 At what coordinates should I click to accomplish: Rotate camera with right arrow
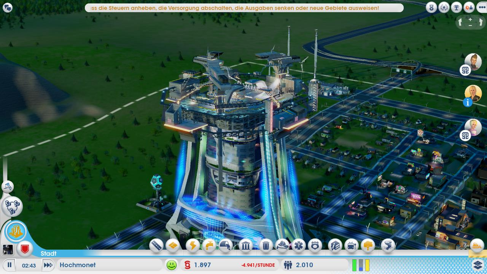pos(481,22)
